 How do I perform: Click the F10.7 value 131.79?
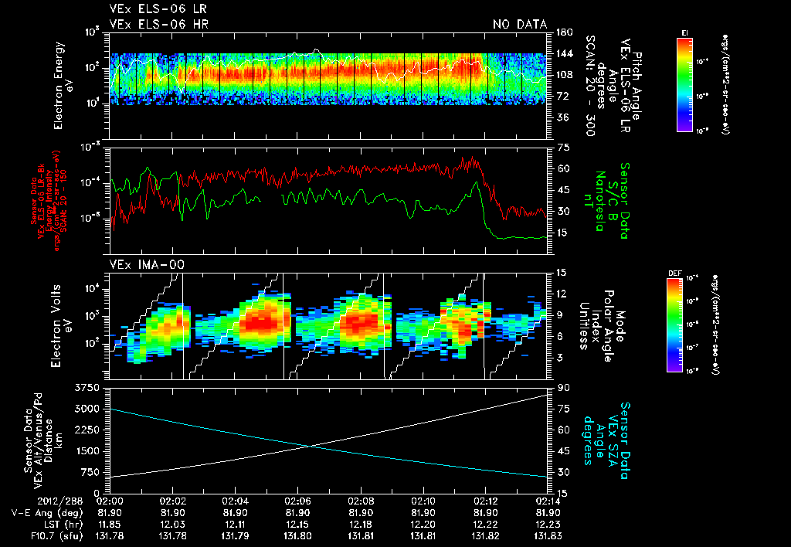[235, 536]
